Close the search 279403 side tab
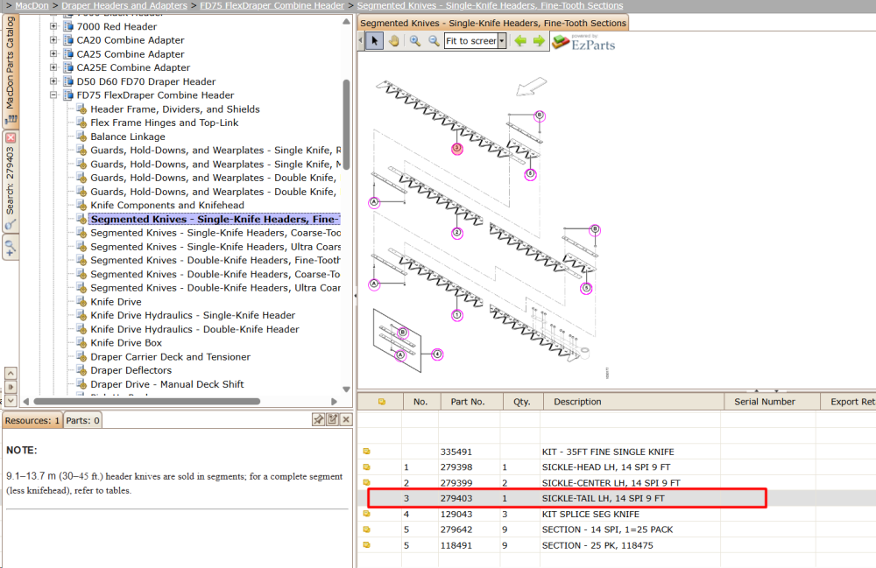This screenshot has width=876, height=568. pos(11,137)
